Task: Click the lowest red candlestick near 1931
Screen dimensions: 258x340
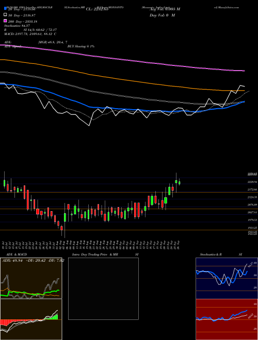Action: click(61, 228)
